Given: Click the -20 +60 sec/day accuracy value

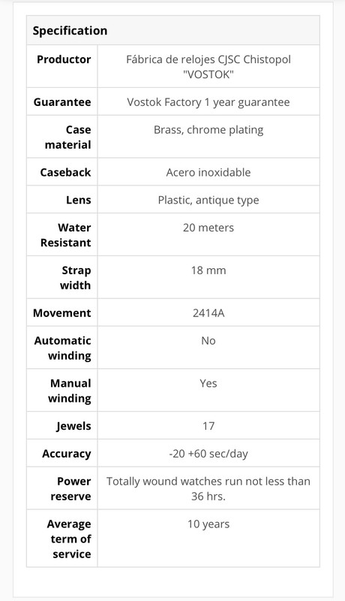Looking at the screenshot, I should [208, 454].
